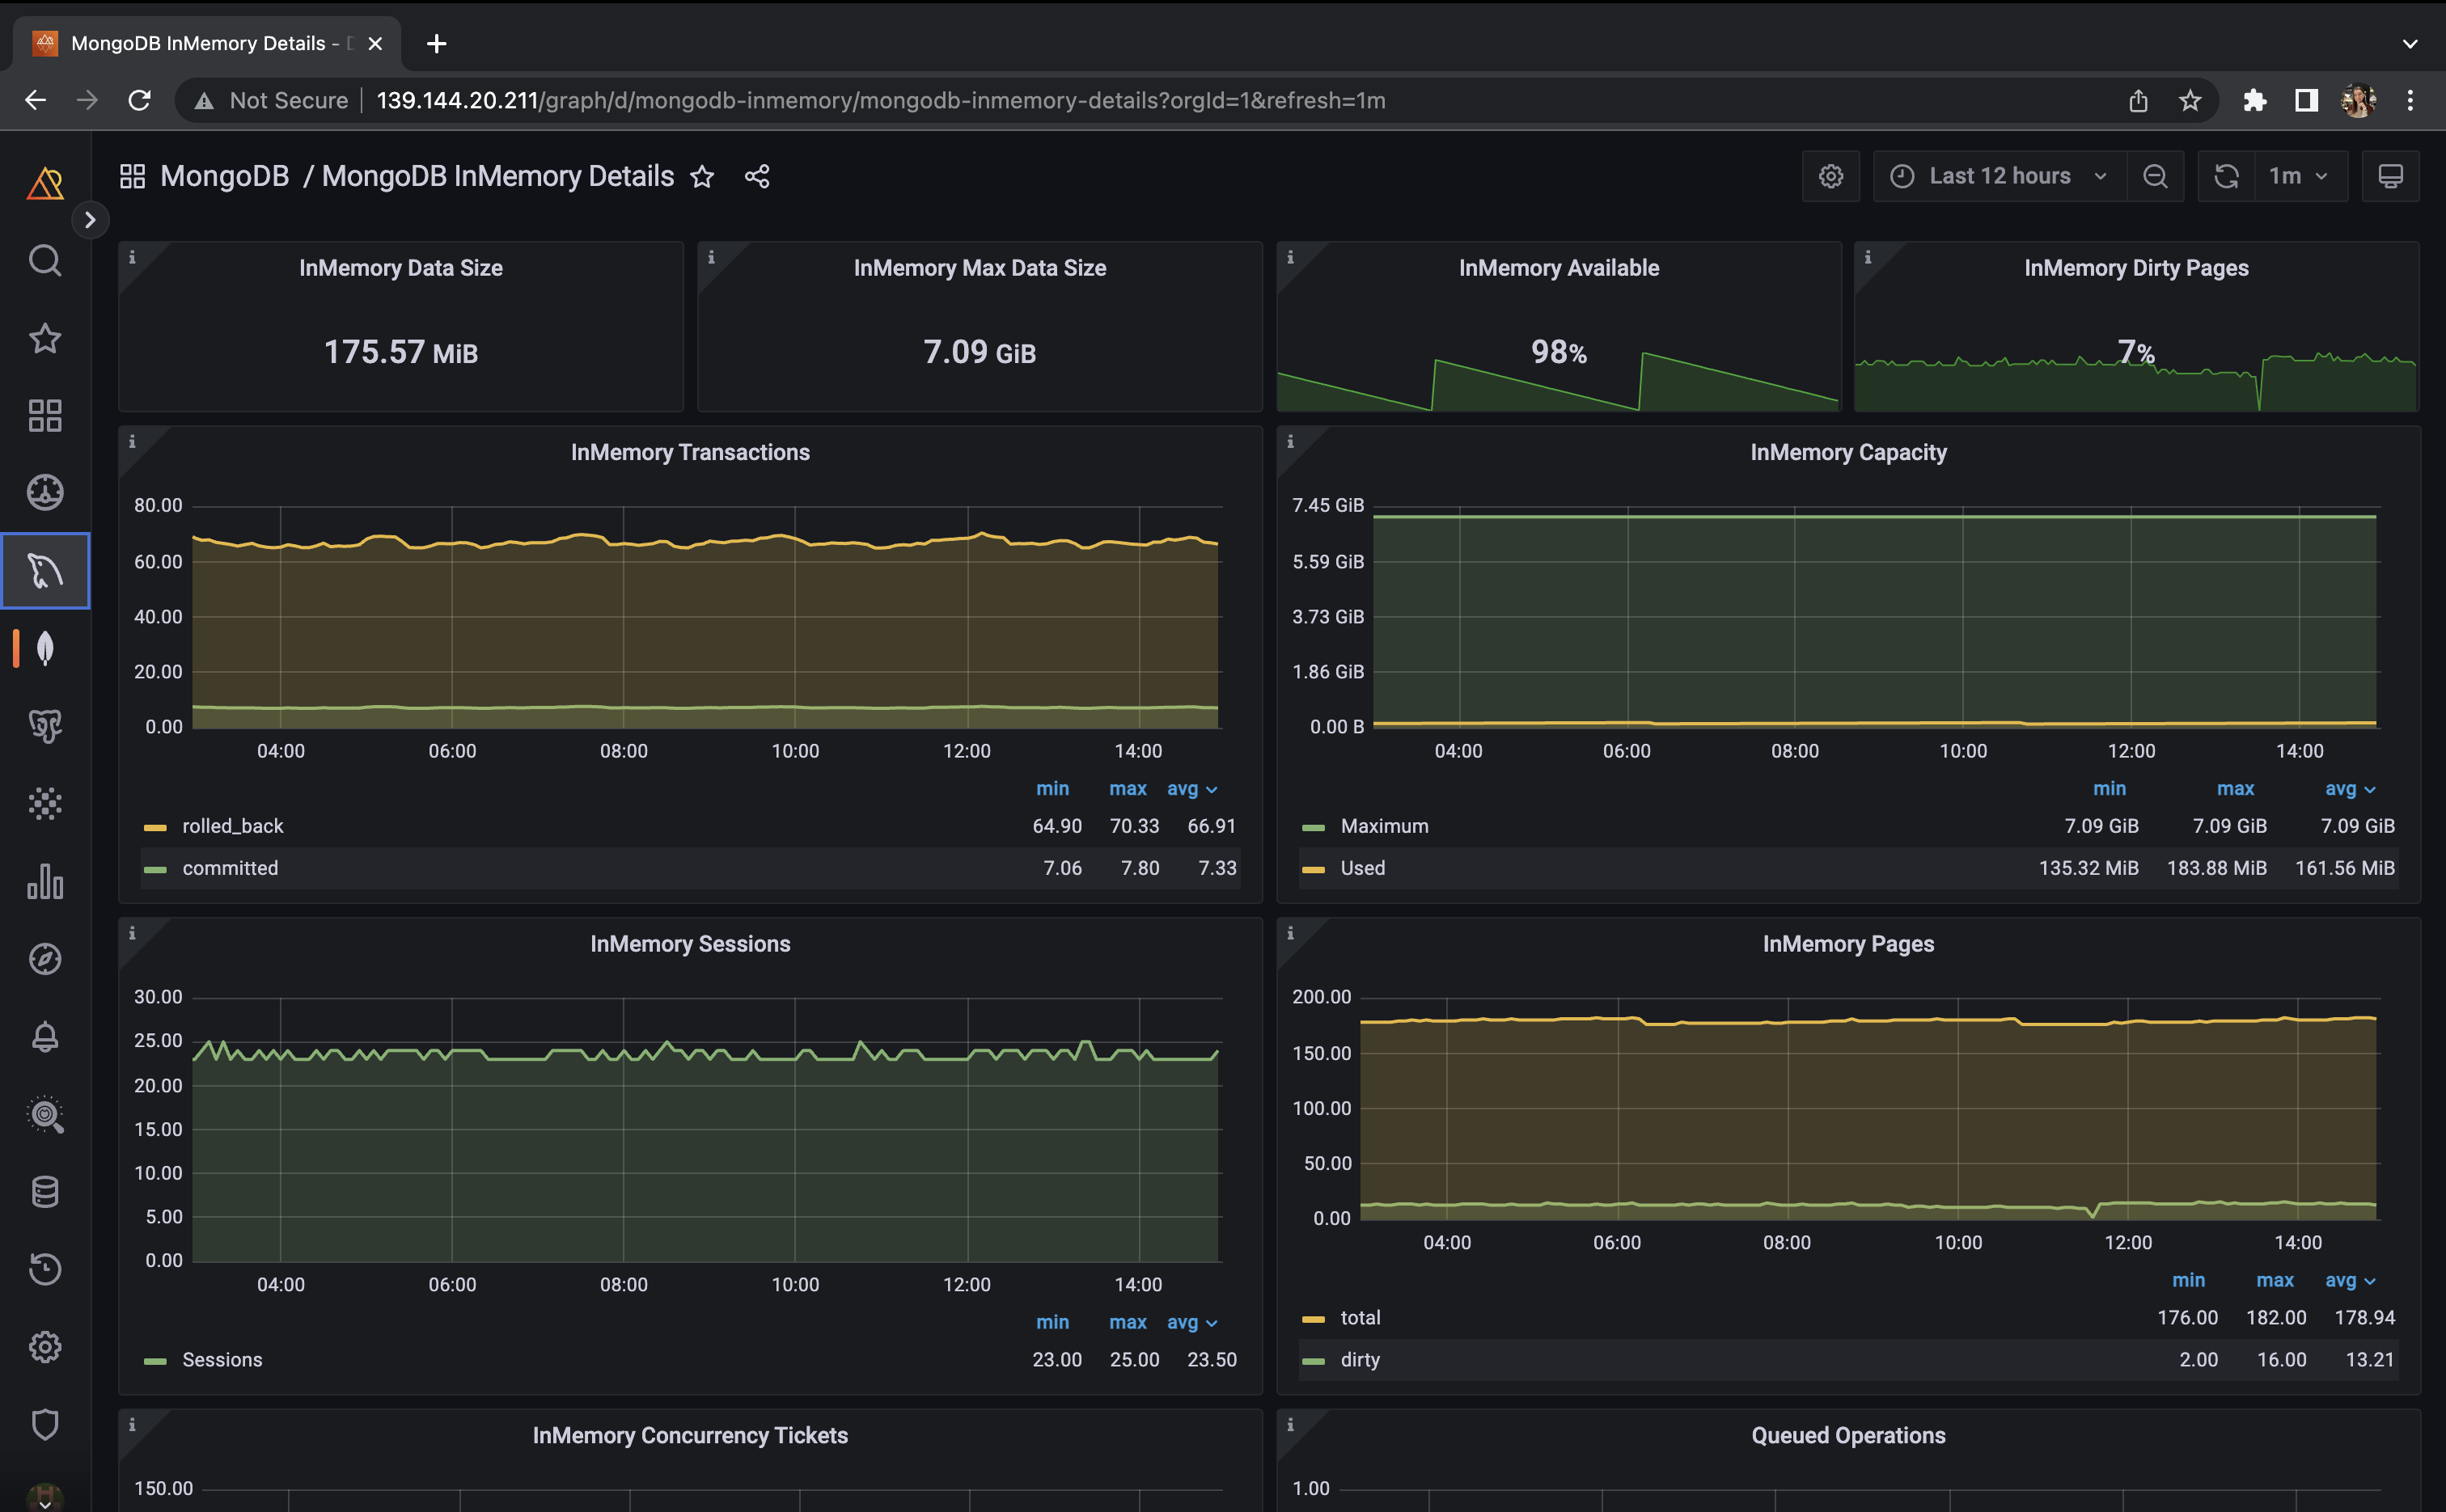Sort Sessions legend by min column
This screenshot has height=1512, width=2446.
coord(1052,1322)
